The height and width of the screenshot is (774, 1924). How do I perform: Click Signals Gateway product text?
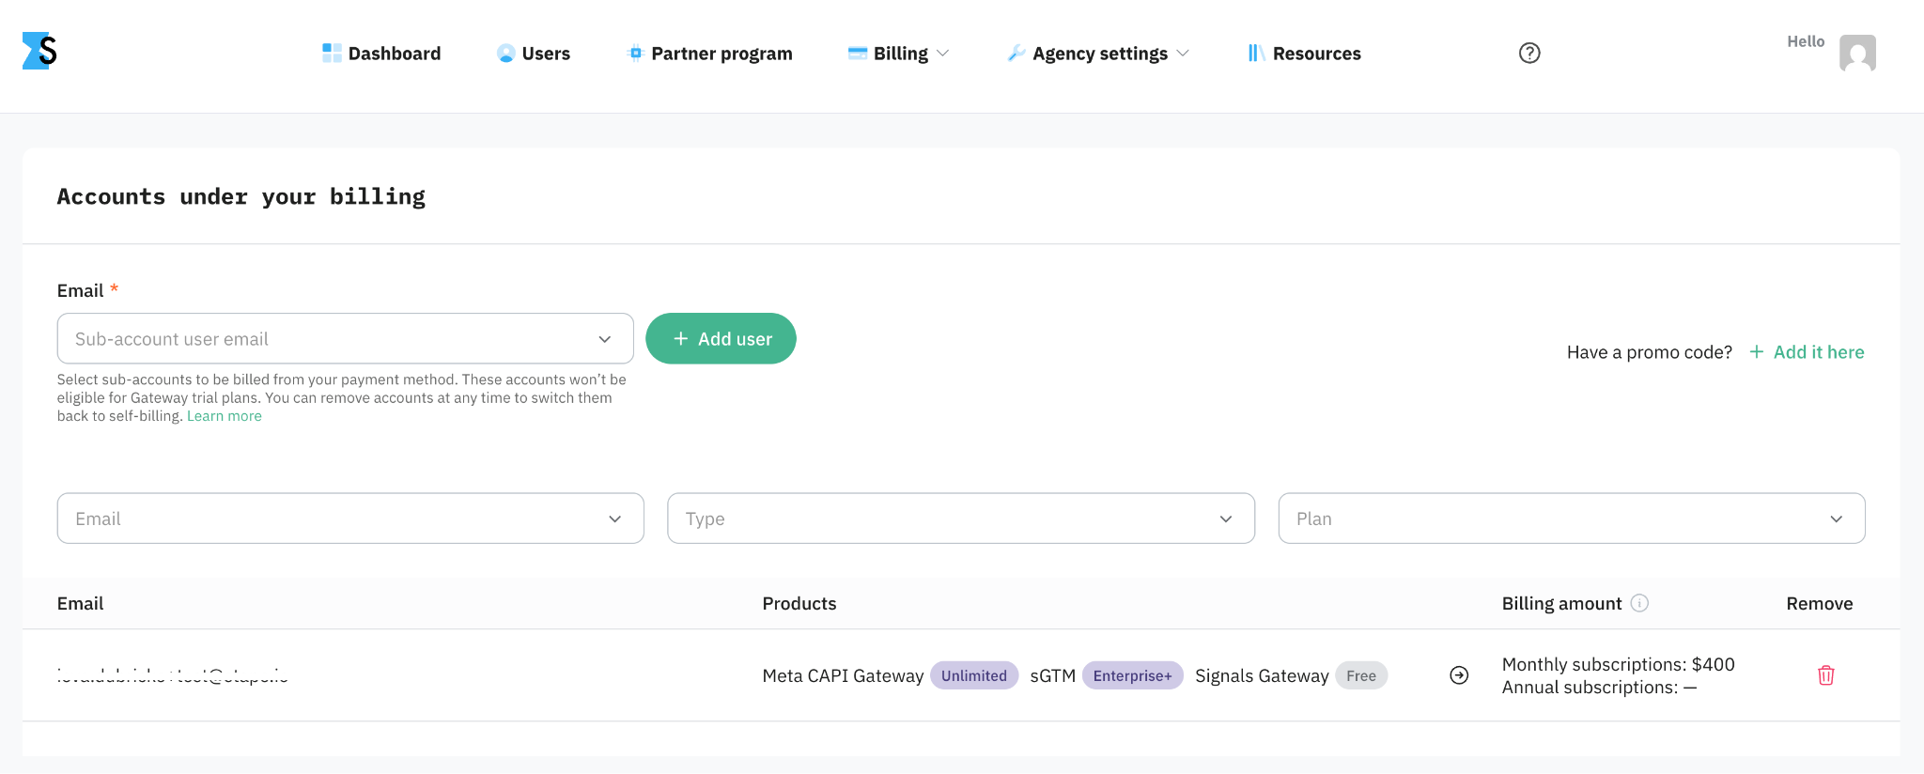1262,675
